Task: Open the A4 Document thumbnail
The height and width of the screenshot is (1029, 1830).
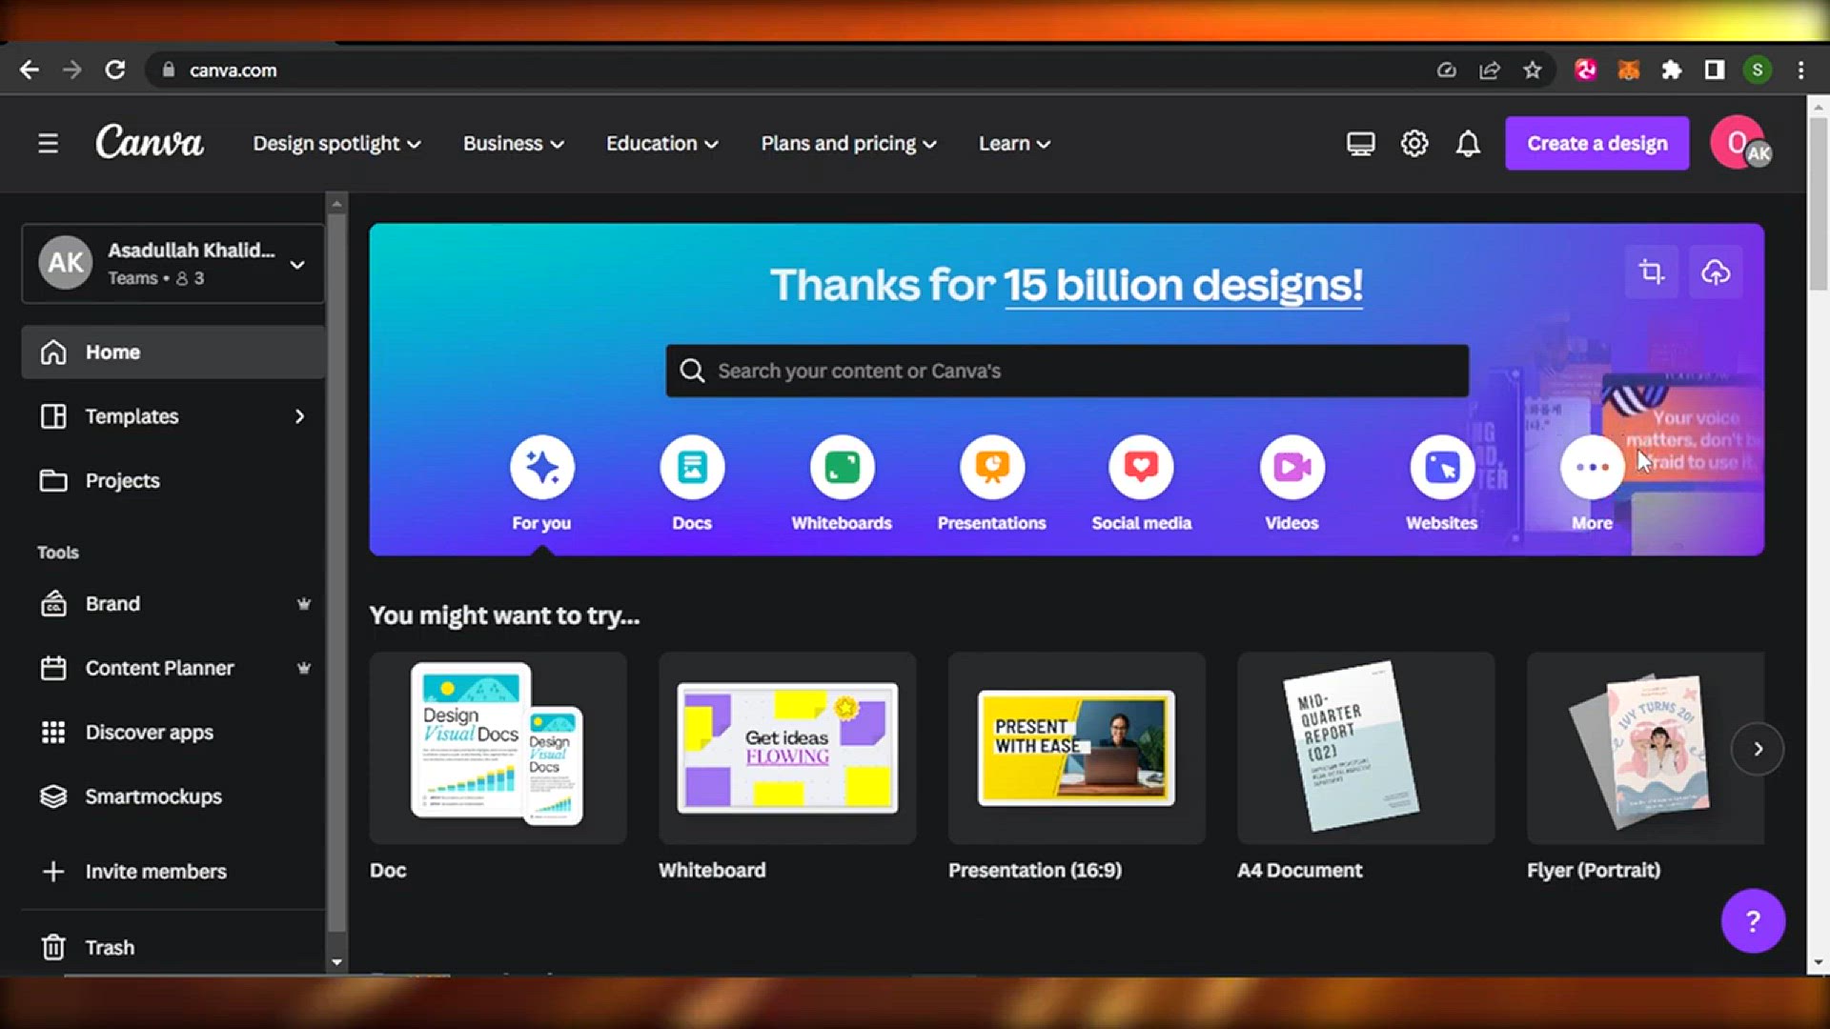Action: pos(1366,748)
